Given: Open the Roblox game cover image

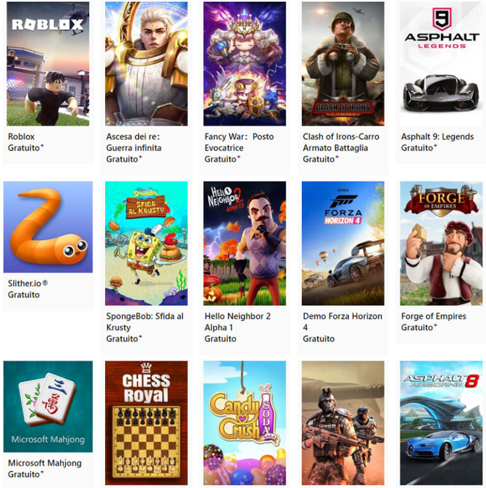Looking at the screenshot, I should 48,64.
